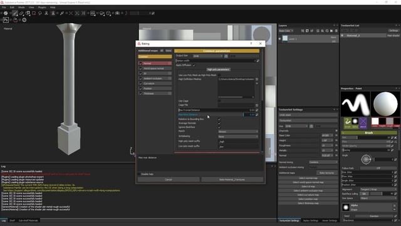
Task: Select the Material picker eyedropper tool
Action: [x=62, y=13]
